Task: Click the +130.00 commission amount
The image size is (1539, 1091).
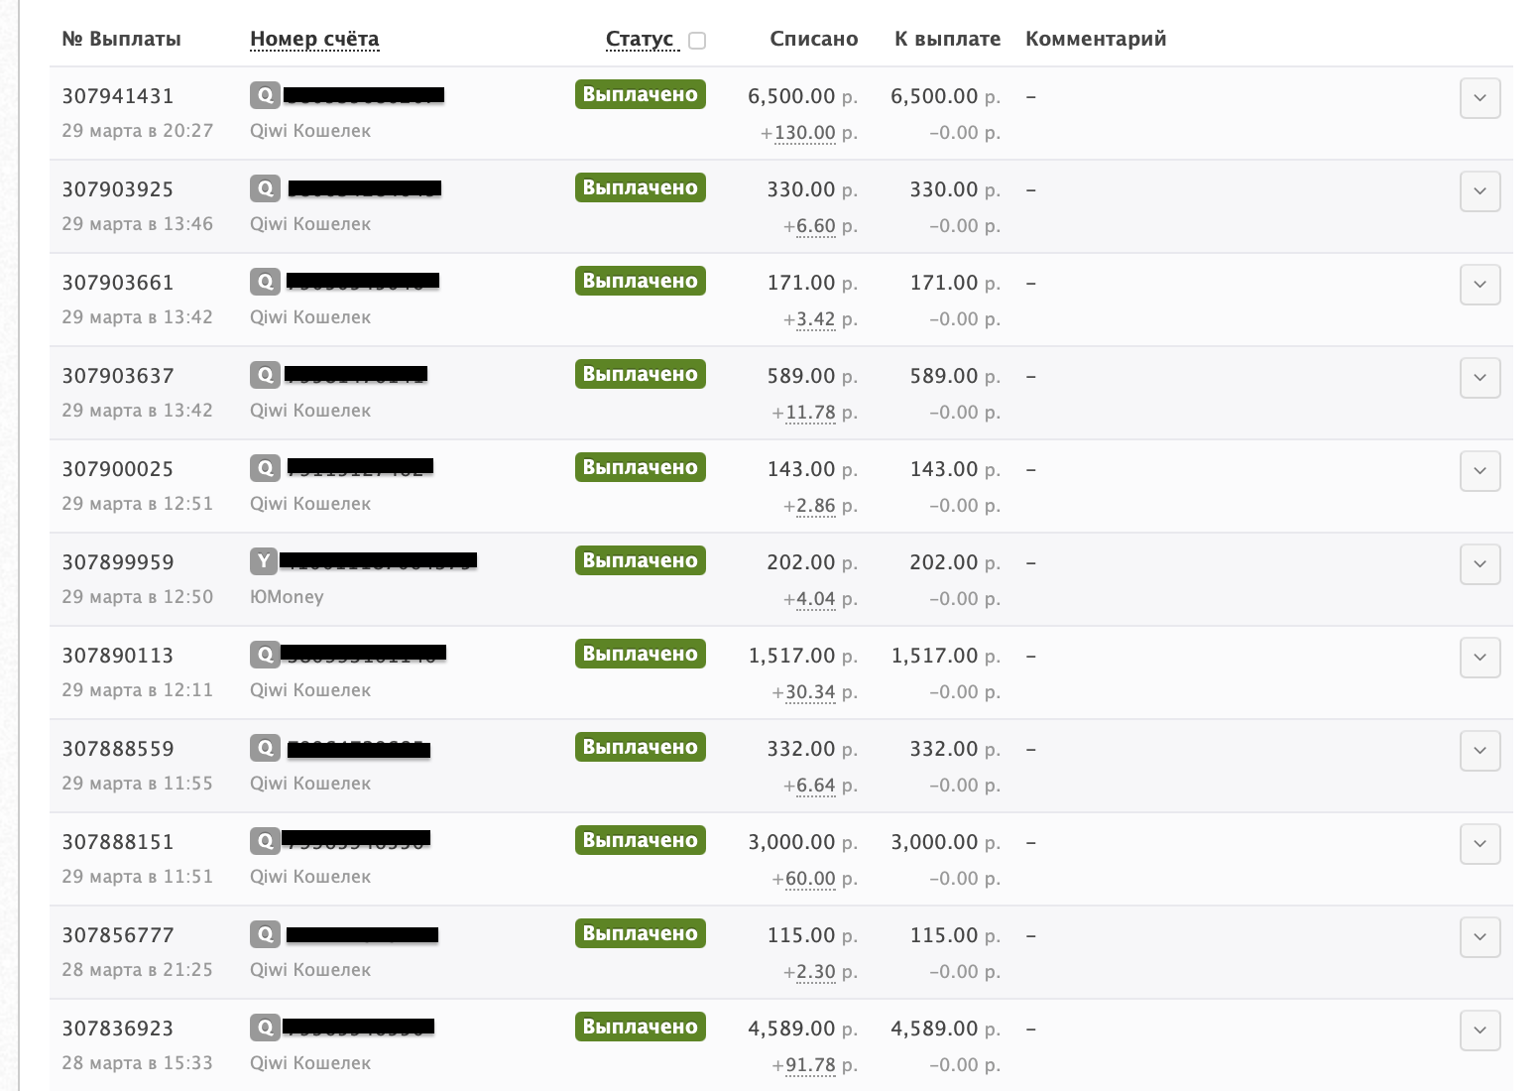Action: pos(804,133)
